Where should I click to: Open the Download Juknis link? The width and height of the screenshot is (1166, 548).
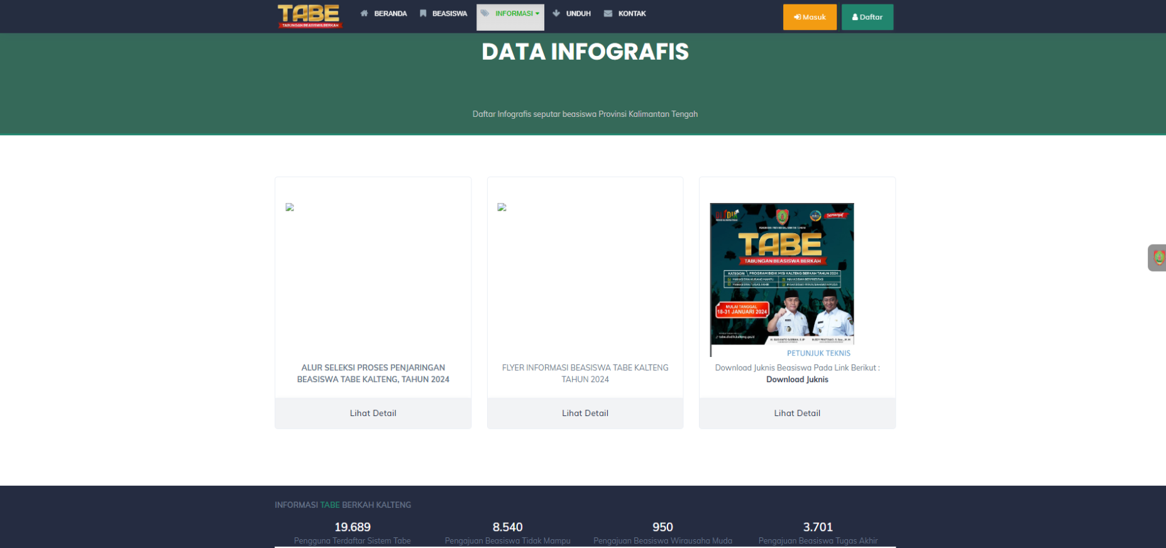pyautogui.click(x=797, y=380)
